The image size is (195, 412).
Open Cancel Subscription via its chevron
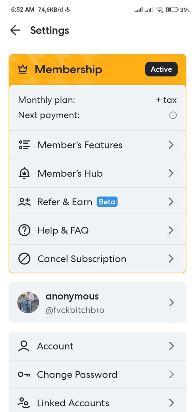tap(171, 259)
